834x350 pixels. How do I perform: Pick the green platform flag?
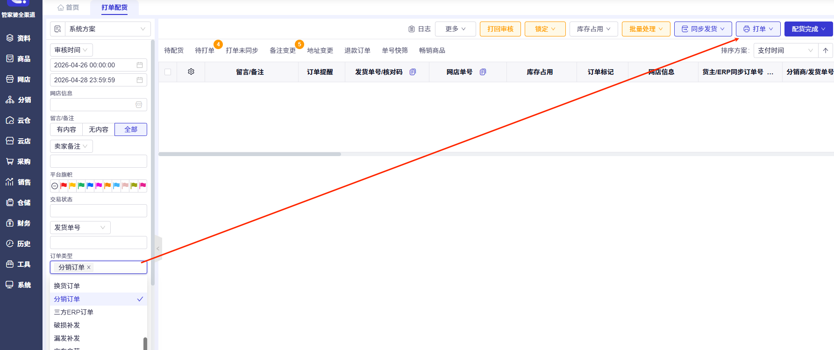[81, 186]
